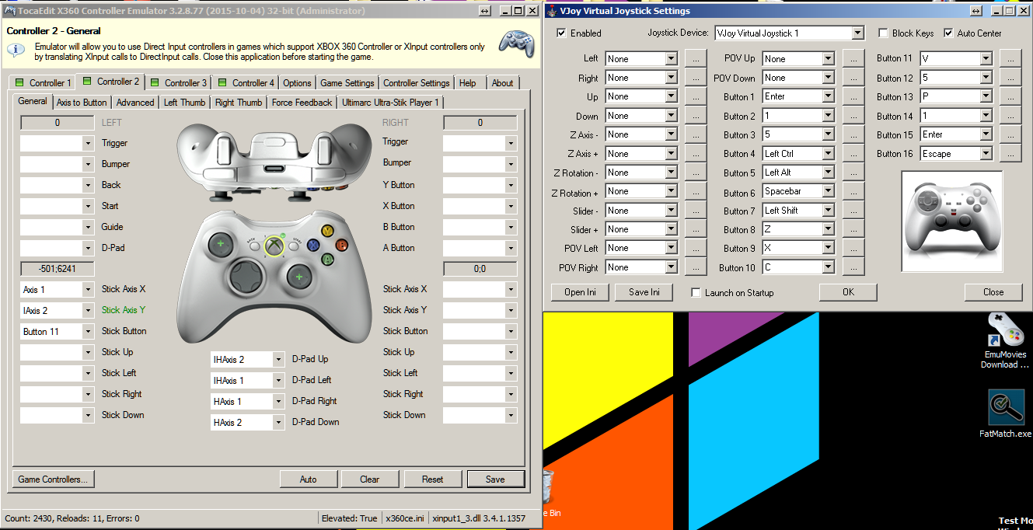
Task: Click the TocaEdit app icon in title bar
Action: click(10, 11)
